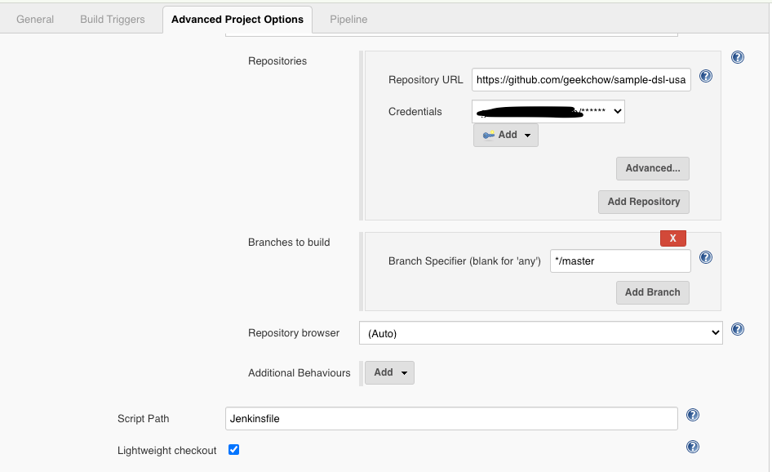The height and width of the screenshot is (472, 772).
Task: View help for Lightweight checkout
Action: pos(693,447)
